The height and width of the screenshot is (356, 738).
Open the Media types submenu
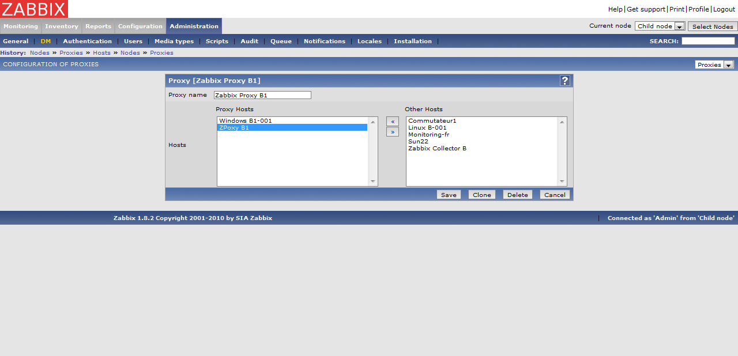point(174,41)
